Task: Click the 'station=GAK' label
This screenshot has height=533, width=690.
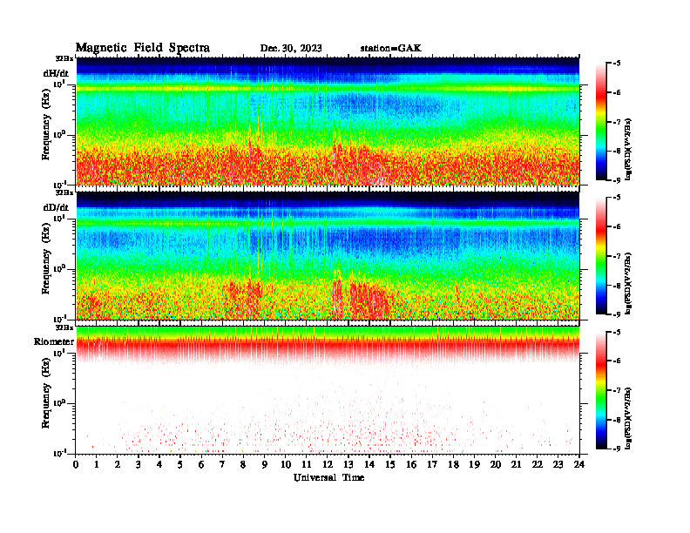Action: click(391, 49)
